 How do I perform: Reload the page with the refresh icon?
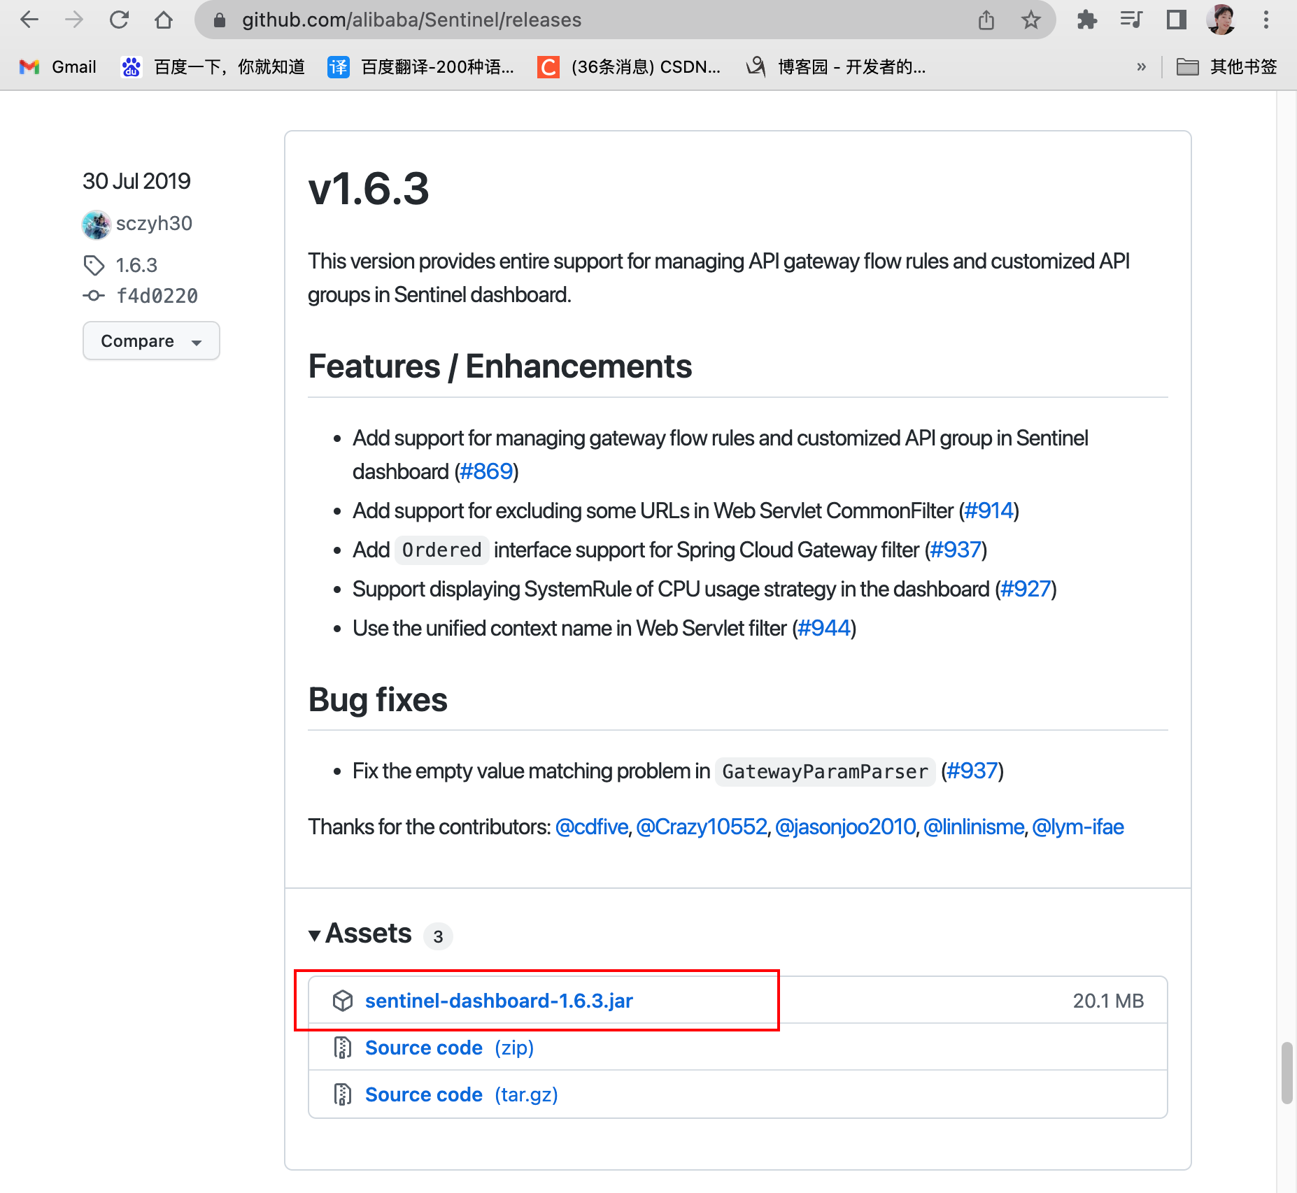click(119, 20)
